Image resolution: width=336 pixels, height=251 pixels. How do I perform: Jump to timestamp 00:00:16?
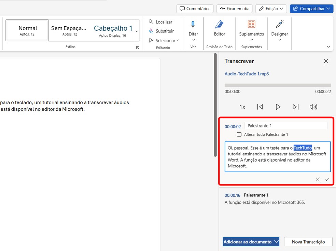(x=233, y=195)
